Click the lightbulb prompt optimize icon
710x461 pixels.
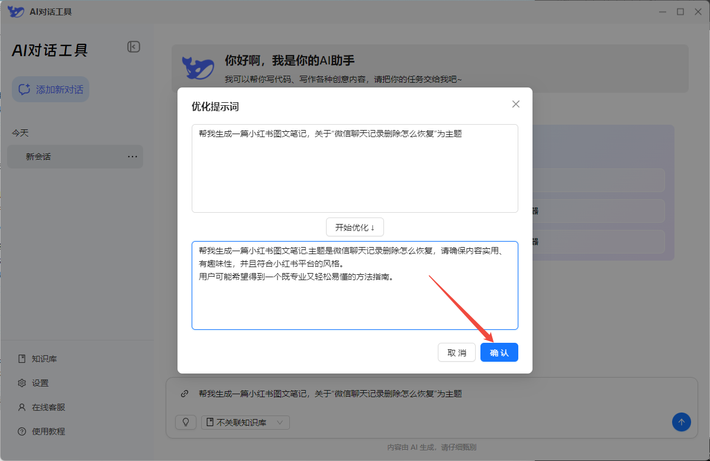pyautogui.click(x=186, y=423)
